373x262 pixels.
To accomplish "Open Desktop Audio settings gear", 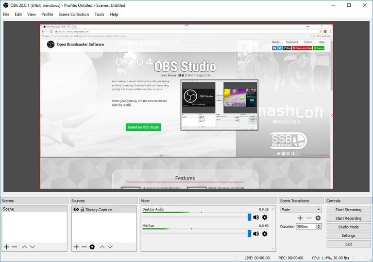I will pyautogui.click(x=265, y=217).
